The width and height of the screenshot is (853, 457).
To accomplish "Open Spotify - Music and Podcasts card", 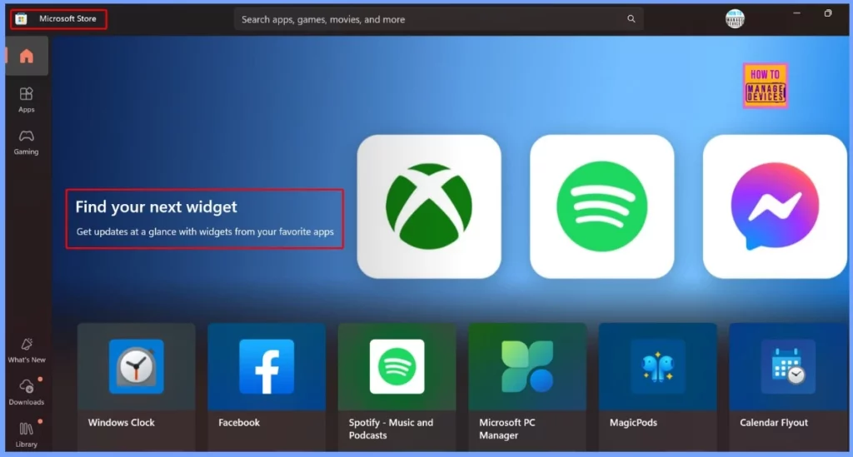I will [x=397, y=387].
